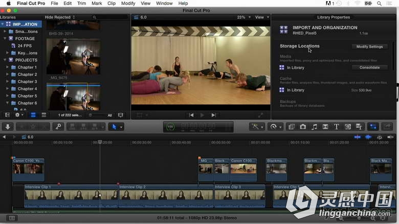Click the viewer Transform tool icon

pos(140,115)
